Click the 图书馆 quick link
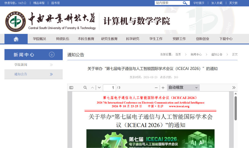The width and height of the screenshot is (249, 148). coord(55,3)
